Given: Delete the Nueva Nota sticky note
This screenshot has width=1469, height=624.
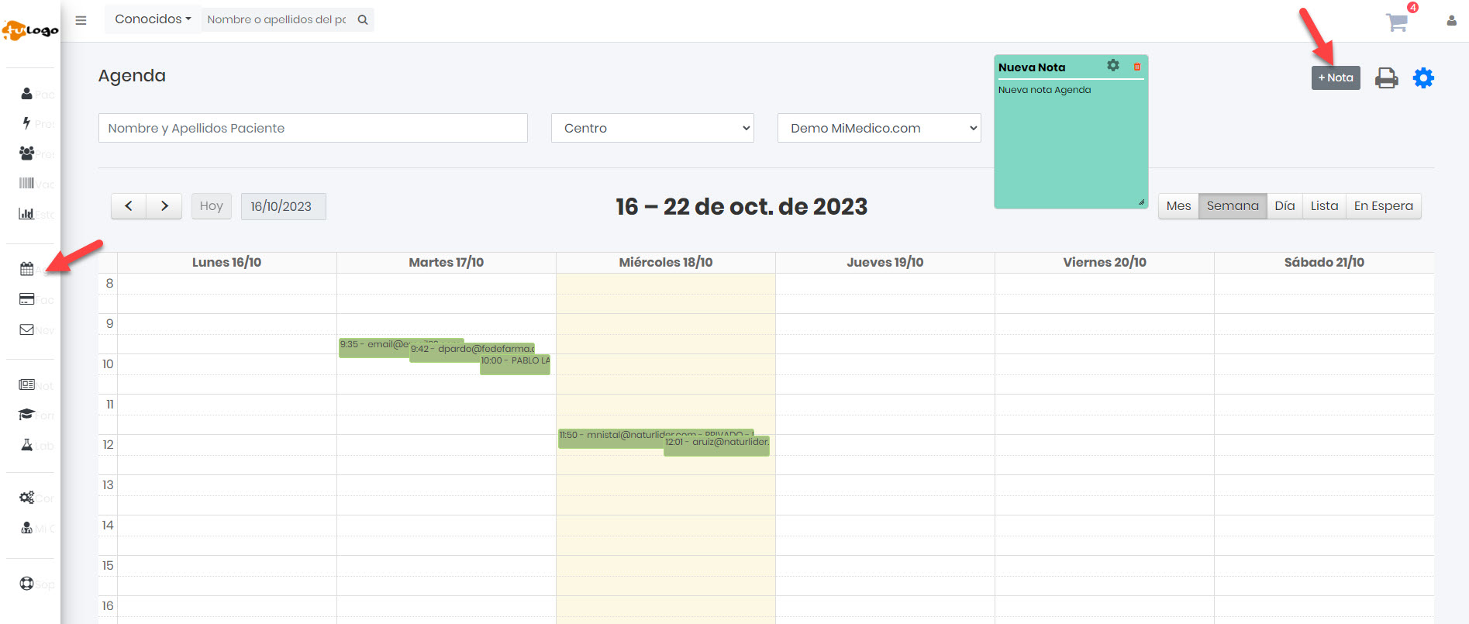Looking at the screenshot, I should [1137, 67].
